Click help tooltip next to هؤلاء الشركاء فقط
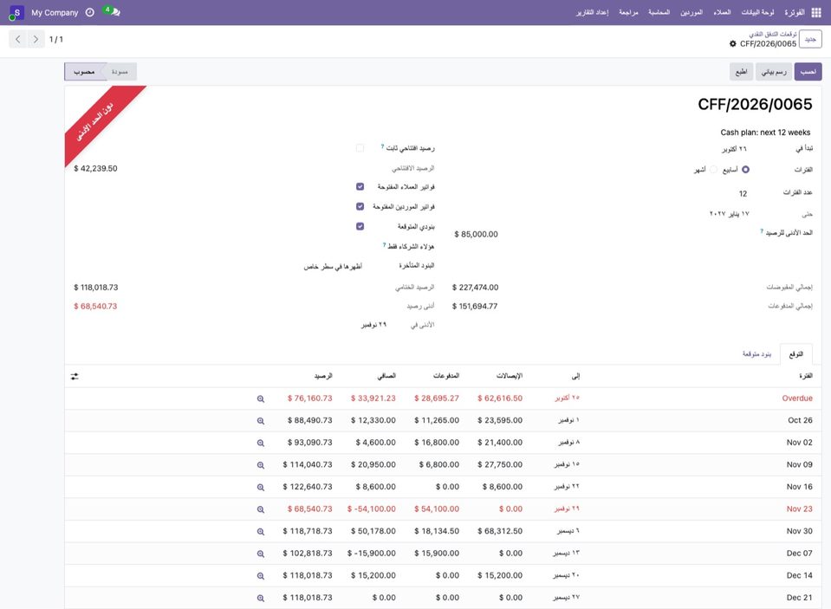Viewport: 831px width, 609px height. click(384, 245)
